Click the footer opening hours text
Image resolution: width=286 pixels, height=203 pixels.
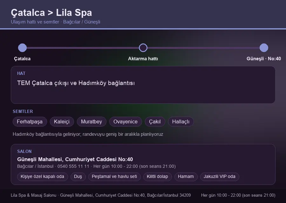[x=238, y=195]
